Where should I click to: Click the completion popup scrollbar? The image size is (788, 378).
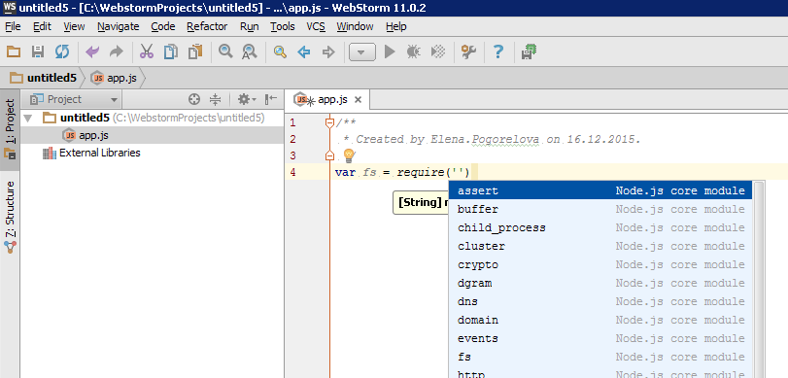[758, 280]
